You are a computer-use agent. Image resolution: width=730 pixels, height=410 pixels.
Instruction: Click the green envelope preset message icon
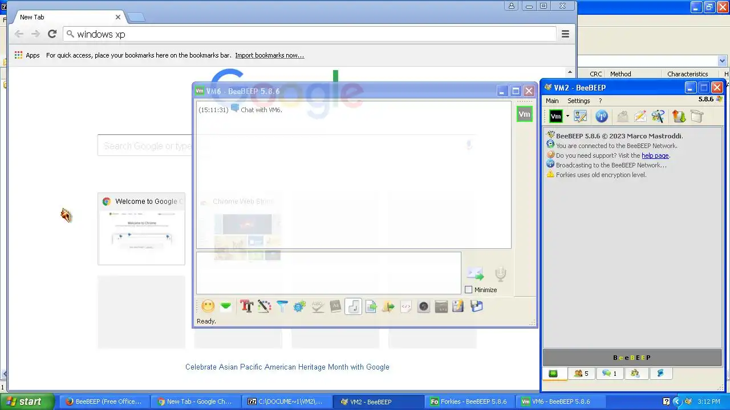[226, 306]
